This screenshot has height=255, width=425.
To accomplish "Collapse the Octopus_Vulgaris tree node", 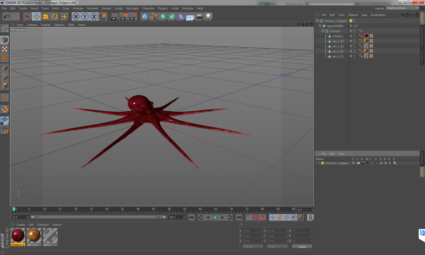I will pos(317,21).
